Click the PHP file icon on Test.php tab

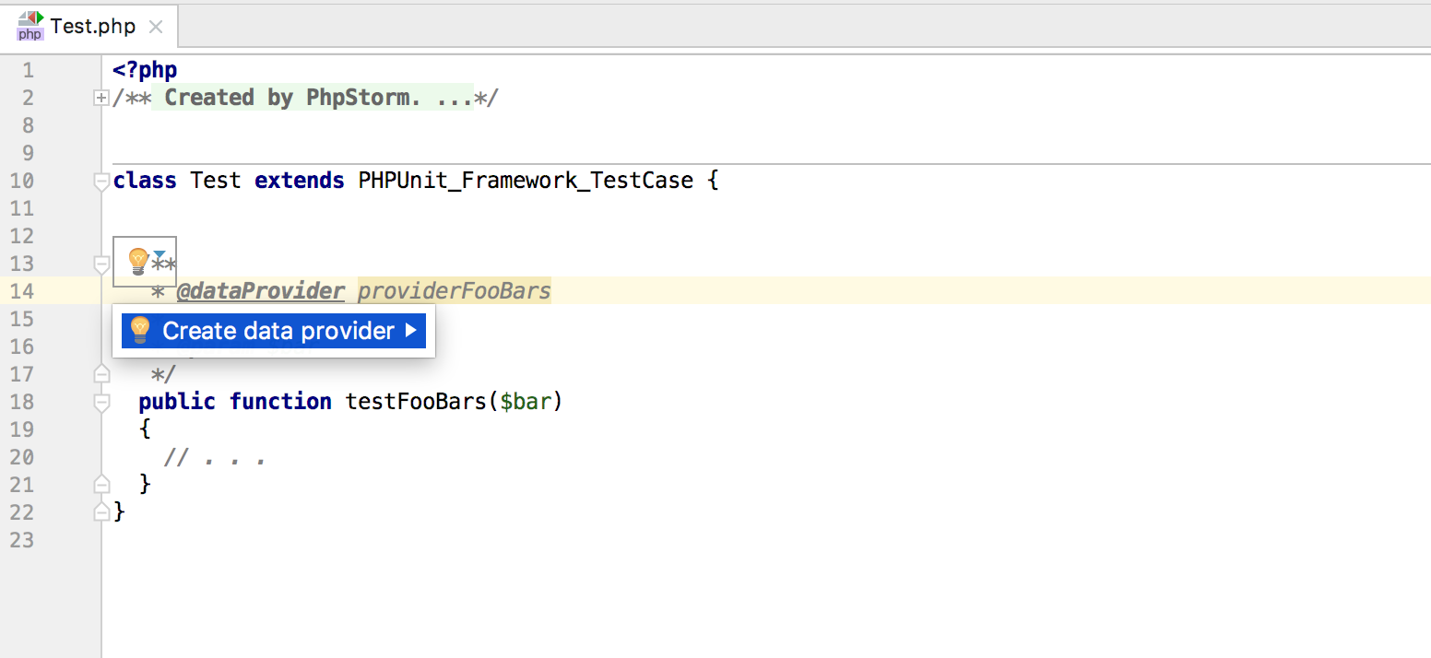(x=30, y=26)
